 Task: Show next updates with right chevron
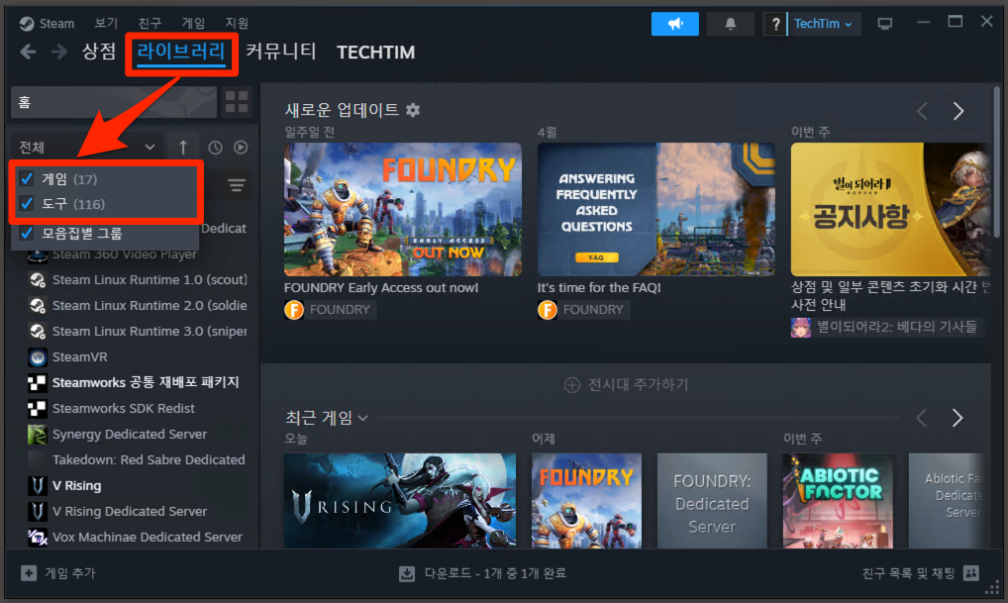[958, 111]
